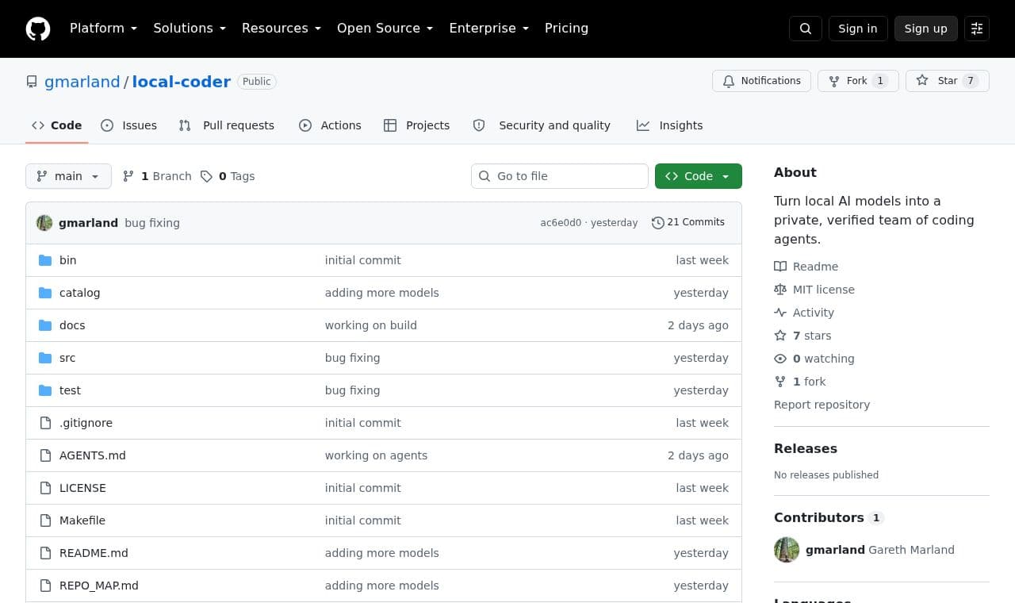This screenshot has width=1015, height=603.
Task: Open REPO_MAP.md file
Action: pyautogui.click(x=99, y=586)
